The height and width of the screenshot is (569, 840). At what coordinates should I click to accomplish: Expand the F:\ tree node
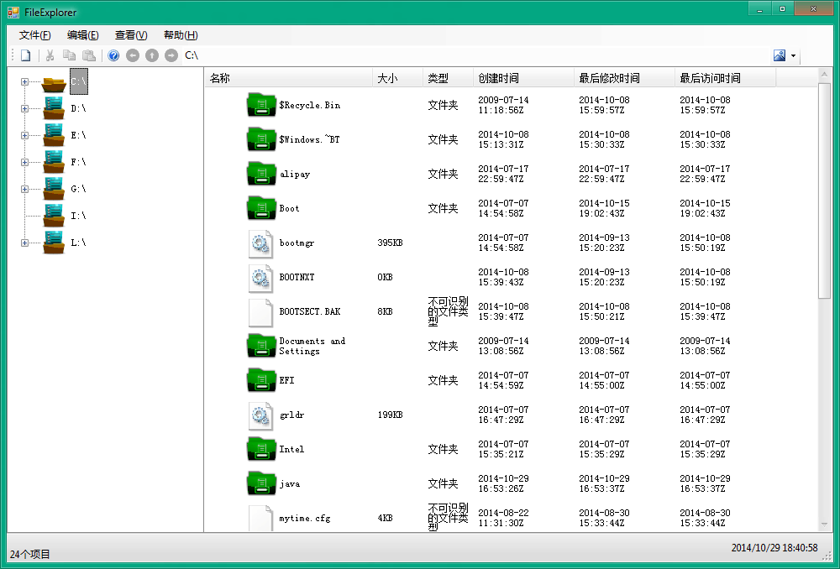point(24,162)
